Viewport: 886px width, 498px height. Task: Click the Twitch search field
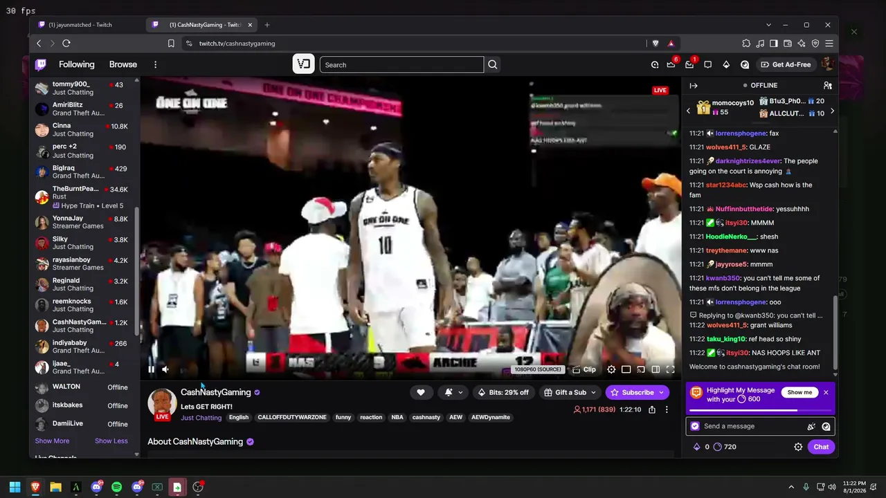coord(401,64)
